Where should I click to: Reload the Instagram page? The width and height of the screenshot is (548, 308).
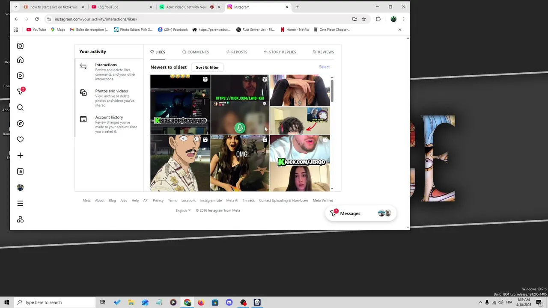(37, 19)
